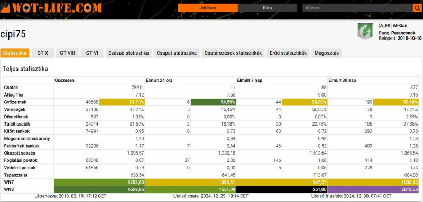This screenshot has width=423, height=202.
Task: Click the Kilőtt tankok row label
Action: click(17, 131)
